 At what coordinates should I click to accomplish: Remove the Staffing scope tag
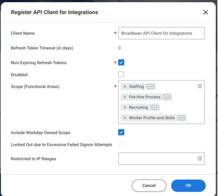coord(125,86)
